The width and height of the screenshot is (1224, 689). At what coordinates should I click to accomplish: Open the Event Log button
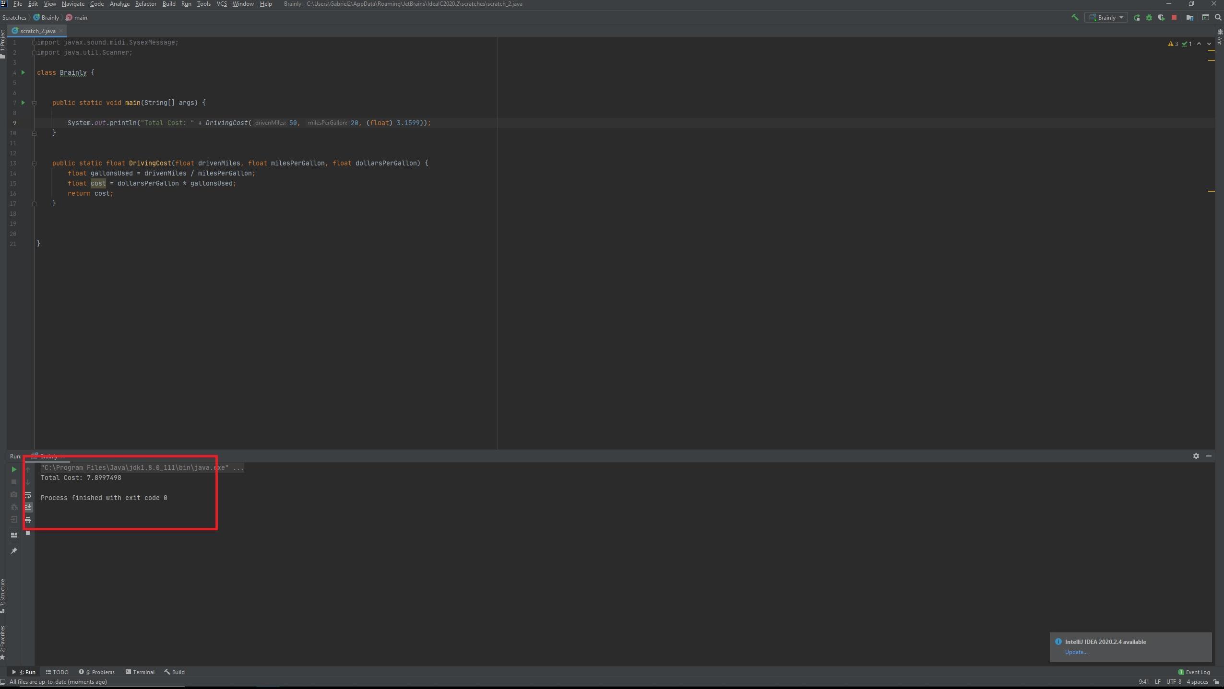(1194, 672)
